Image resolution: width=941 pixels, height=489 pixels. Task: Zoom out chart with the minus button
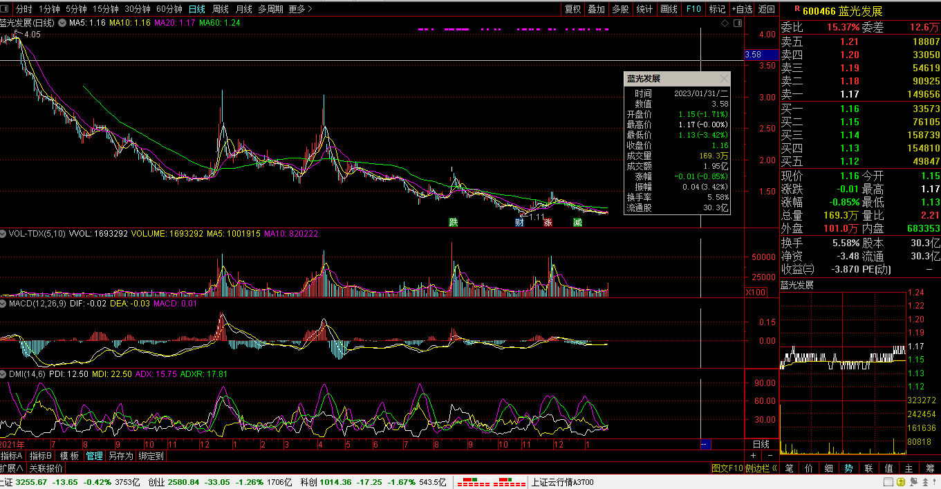click(770, 456)
